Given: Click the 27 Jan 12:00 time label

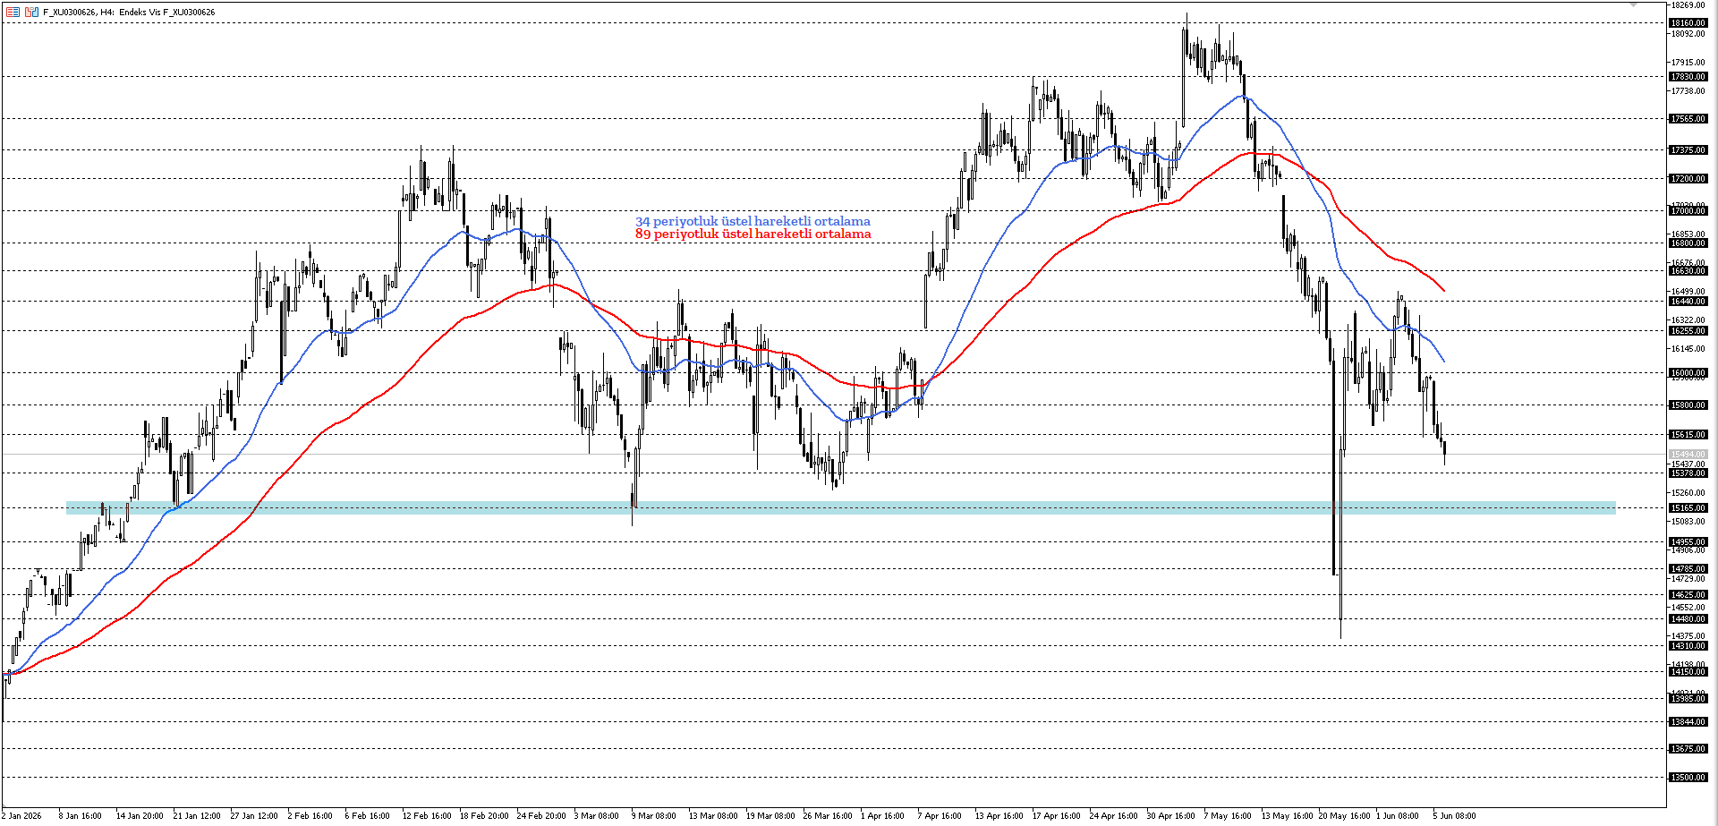Looking at the screenshot, I should pos(254,816).
